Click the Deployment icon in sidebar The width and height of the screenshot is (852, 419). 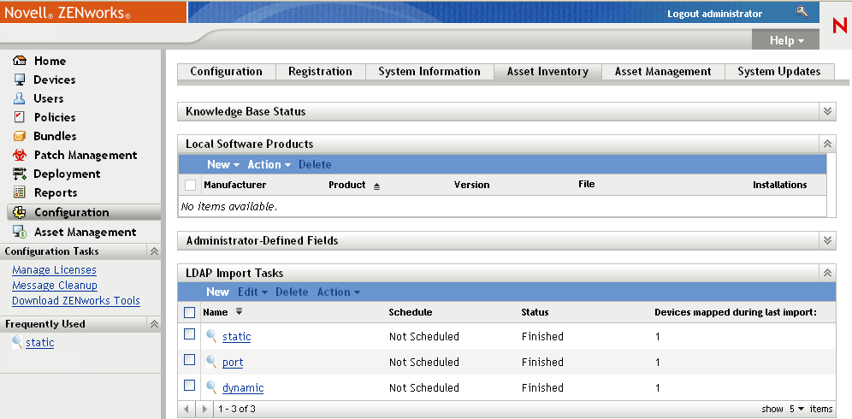20,174
